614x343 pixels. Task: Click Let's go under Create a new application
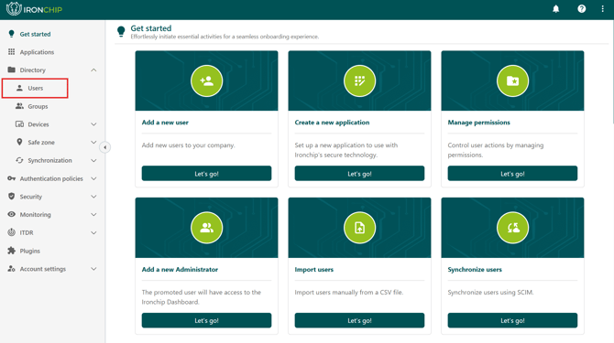359,174
